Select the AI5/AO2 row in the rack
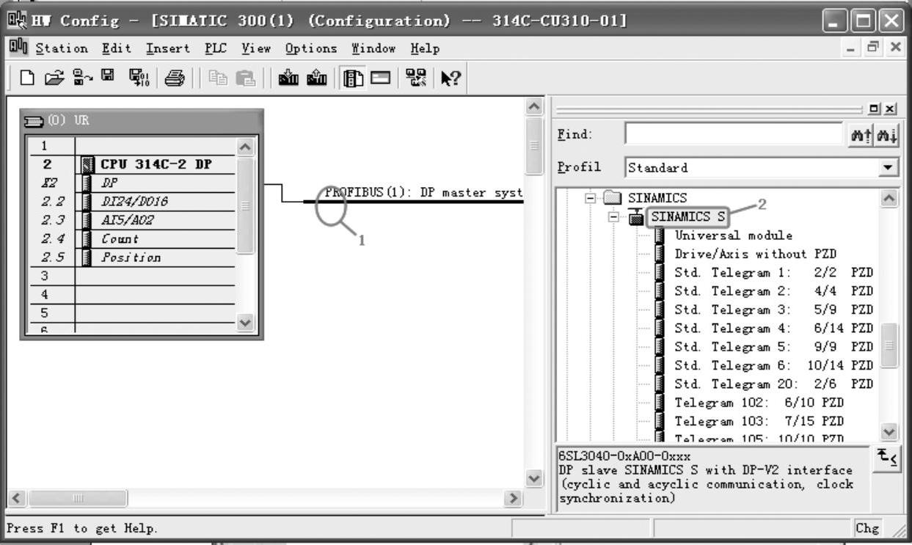 point(132,220)
